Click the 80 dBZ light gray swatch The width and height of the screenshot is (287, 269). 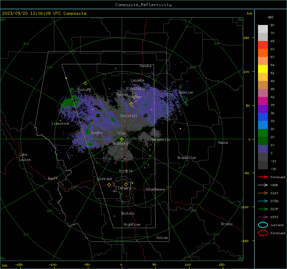coord(263,29)
